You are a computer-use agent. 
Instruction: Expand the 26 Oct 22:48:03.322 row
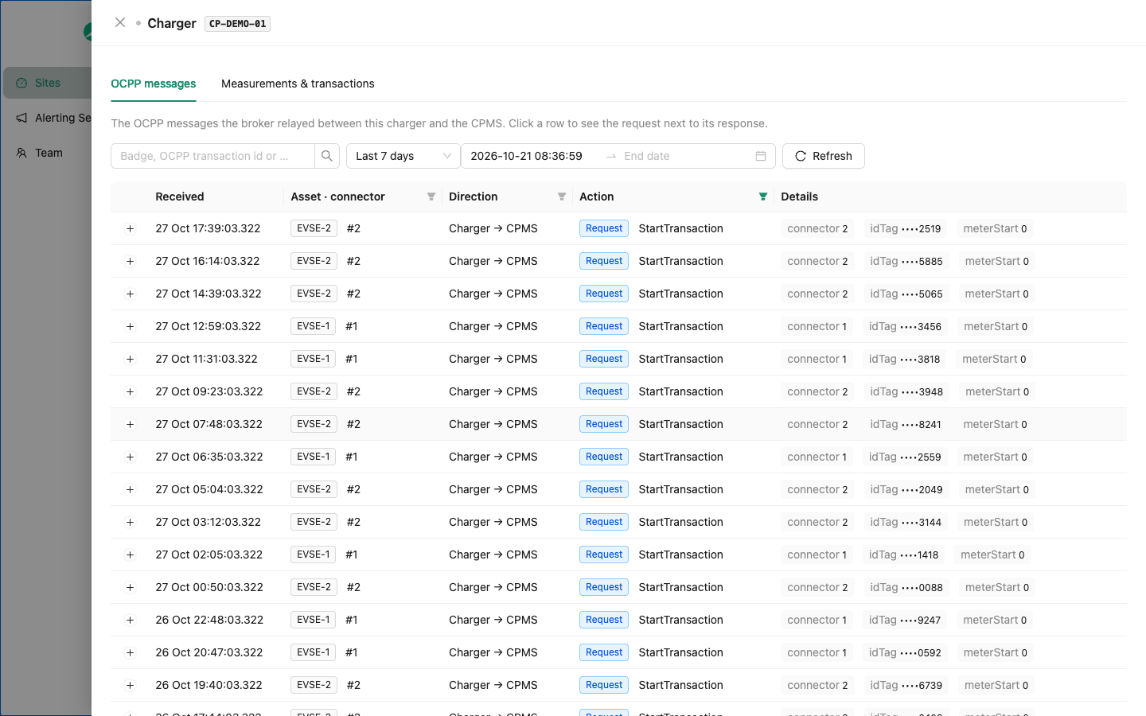coord(130,620)
